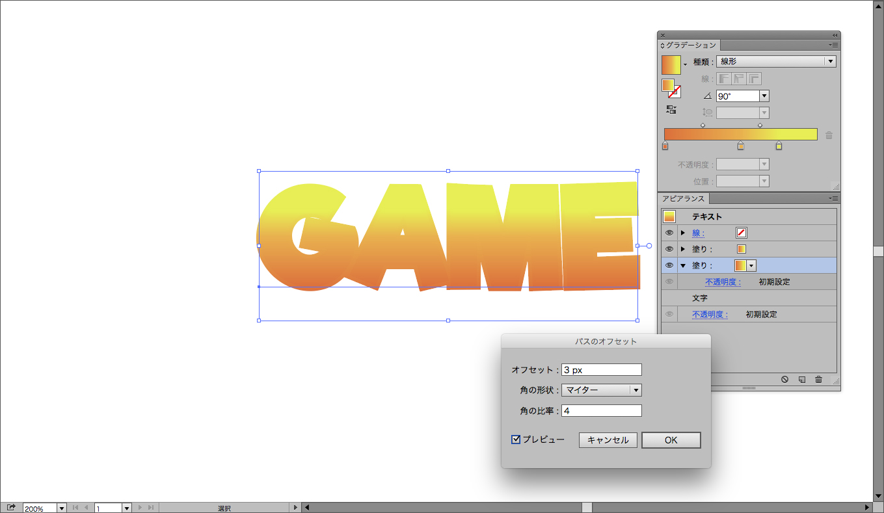Image resolution: width=884 pixels, height=513 pixels.
Task: Delete selected item with Appearance trash icon
Action: coord(818,379)
